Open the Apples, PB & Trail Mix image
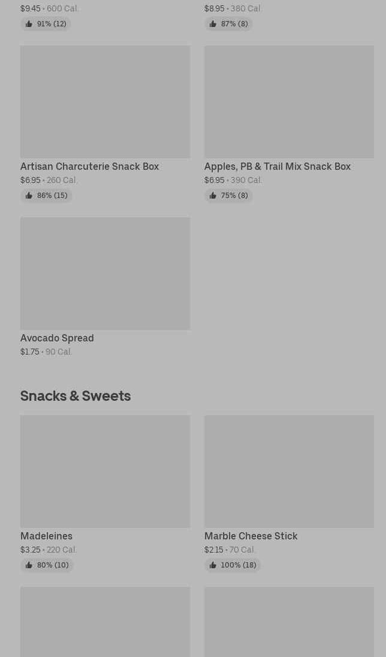 pos(289,102)
